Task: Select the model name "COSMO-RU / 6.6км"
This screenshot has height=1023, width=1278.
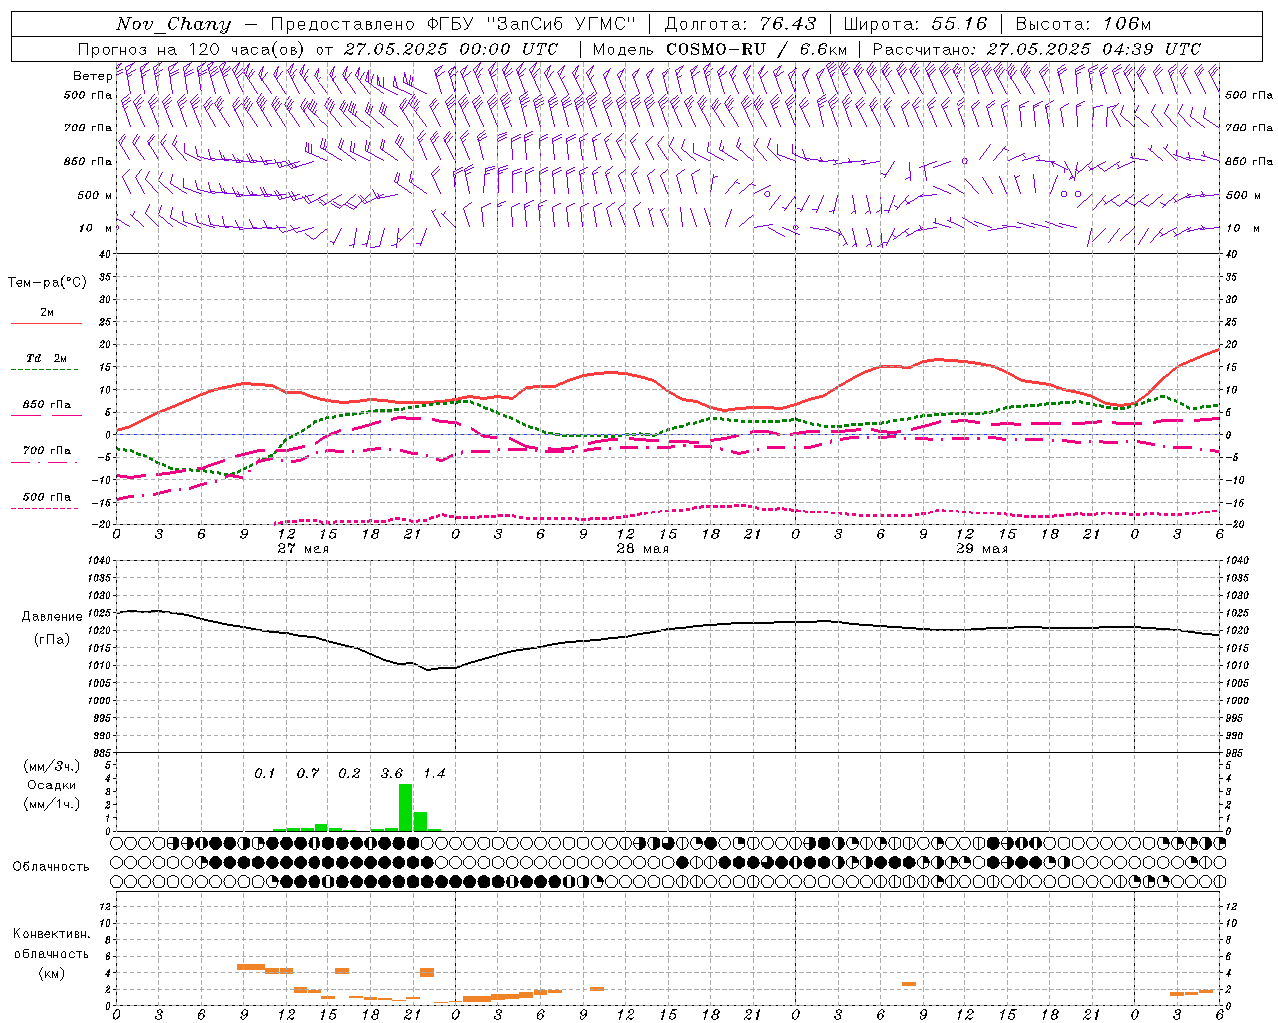Action: (757, 49)
